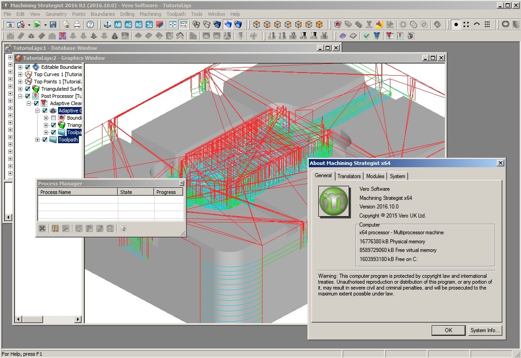Collapse the Adaptive Clear folder node
This screenshot has width=521, height=358.
click(x=29, y=104)
